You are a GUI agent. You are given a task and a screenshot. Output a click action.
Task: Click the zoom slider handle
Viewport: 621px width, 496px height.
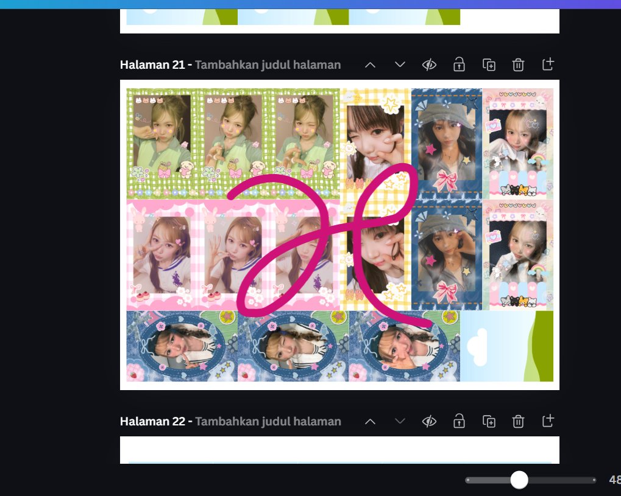pos(519,480)
